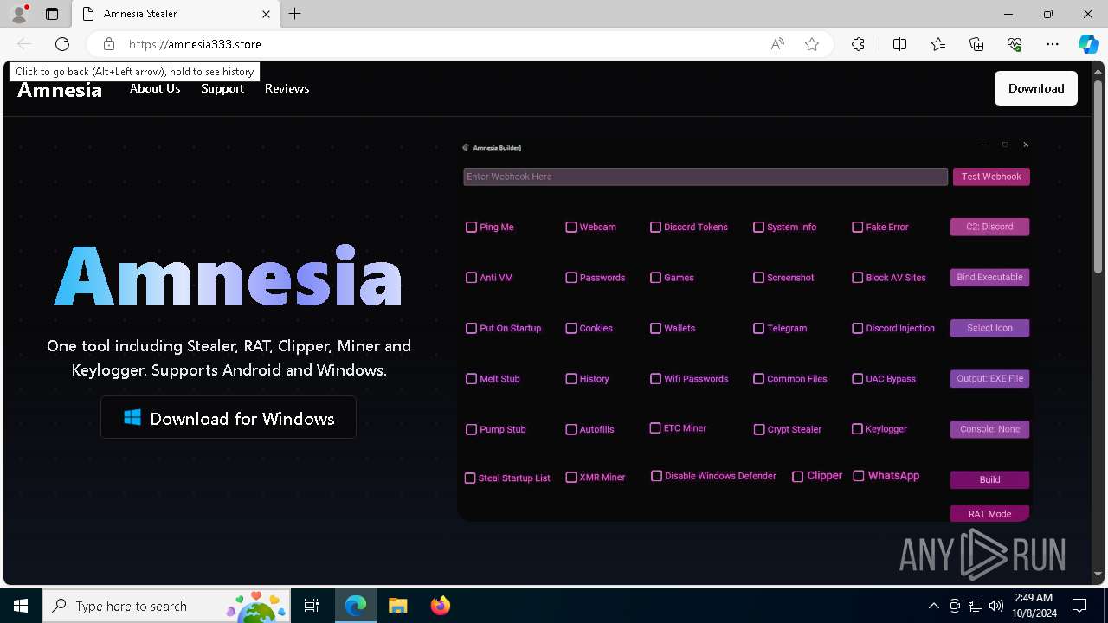Add this page to favorites star
This screenshot has width=1108, height=623.
(812, 44)
